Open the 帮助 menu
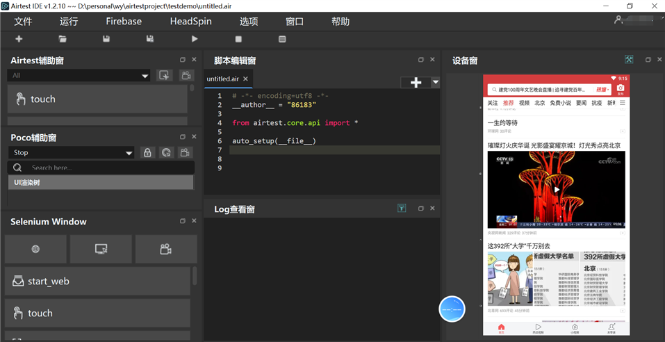 point(340,22)
